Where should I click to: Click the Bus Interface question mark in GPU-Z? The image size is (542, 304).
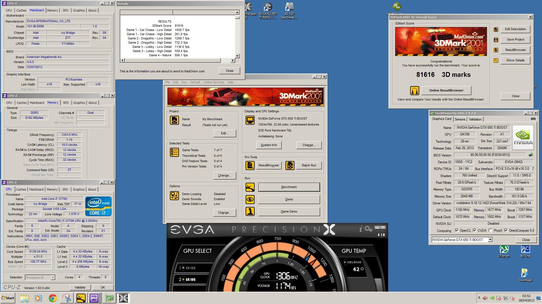pos(533,169)
